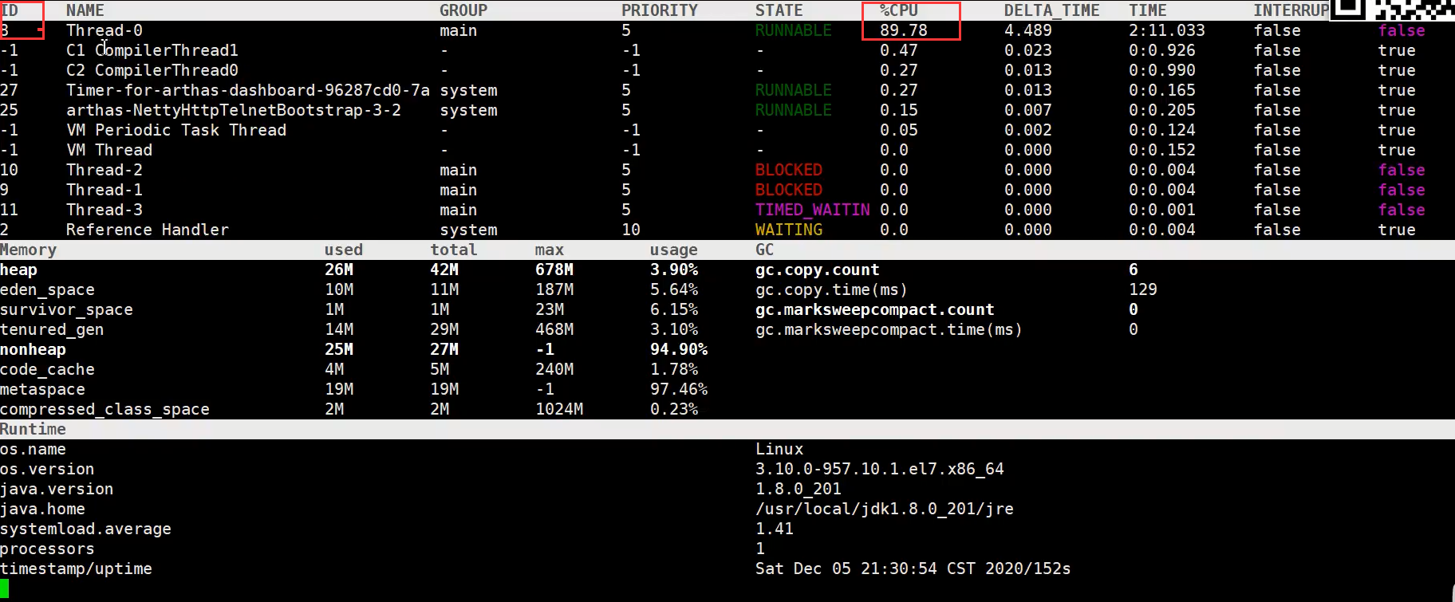Click the java.home label

42,509
